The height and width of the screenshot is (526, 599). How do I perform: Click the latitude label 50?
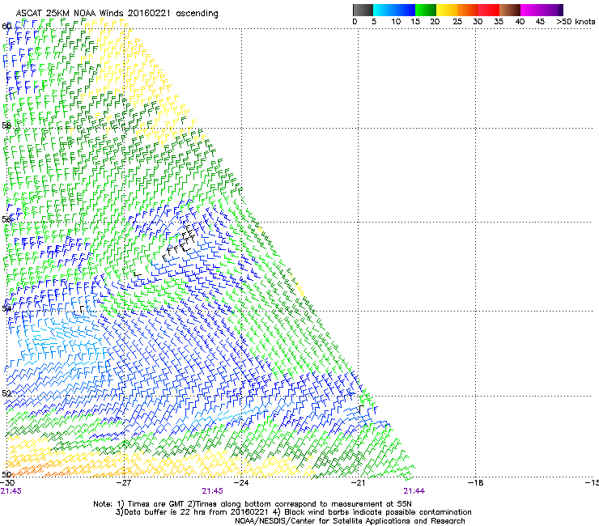pos(6,474)
